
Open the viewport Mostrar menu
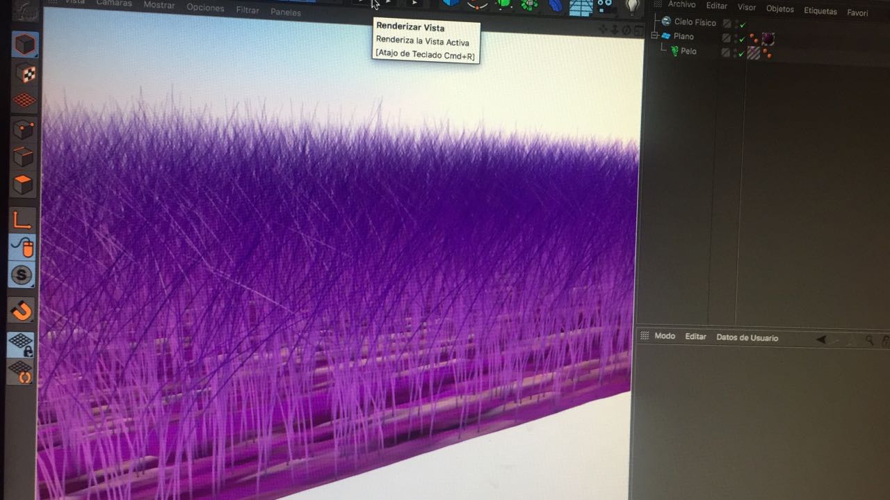pos(159,6)
